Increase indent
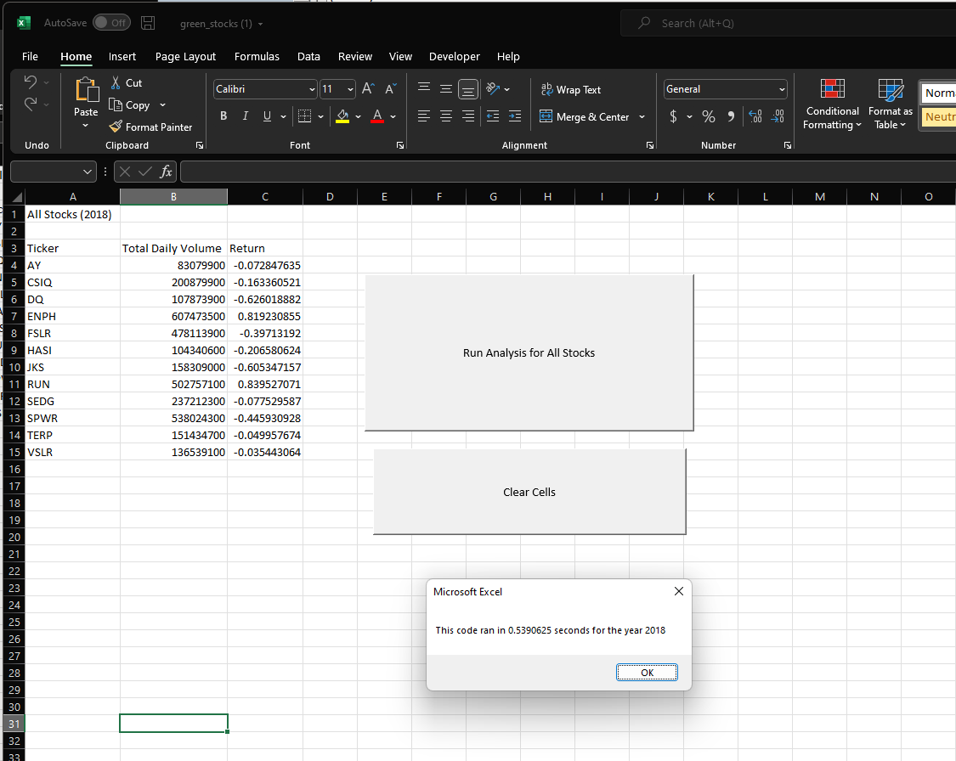956x761 pixels. tap(515, 116)
